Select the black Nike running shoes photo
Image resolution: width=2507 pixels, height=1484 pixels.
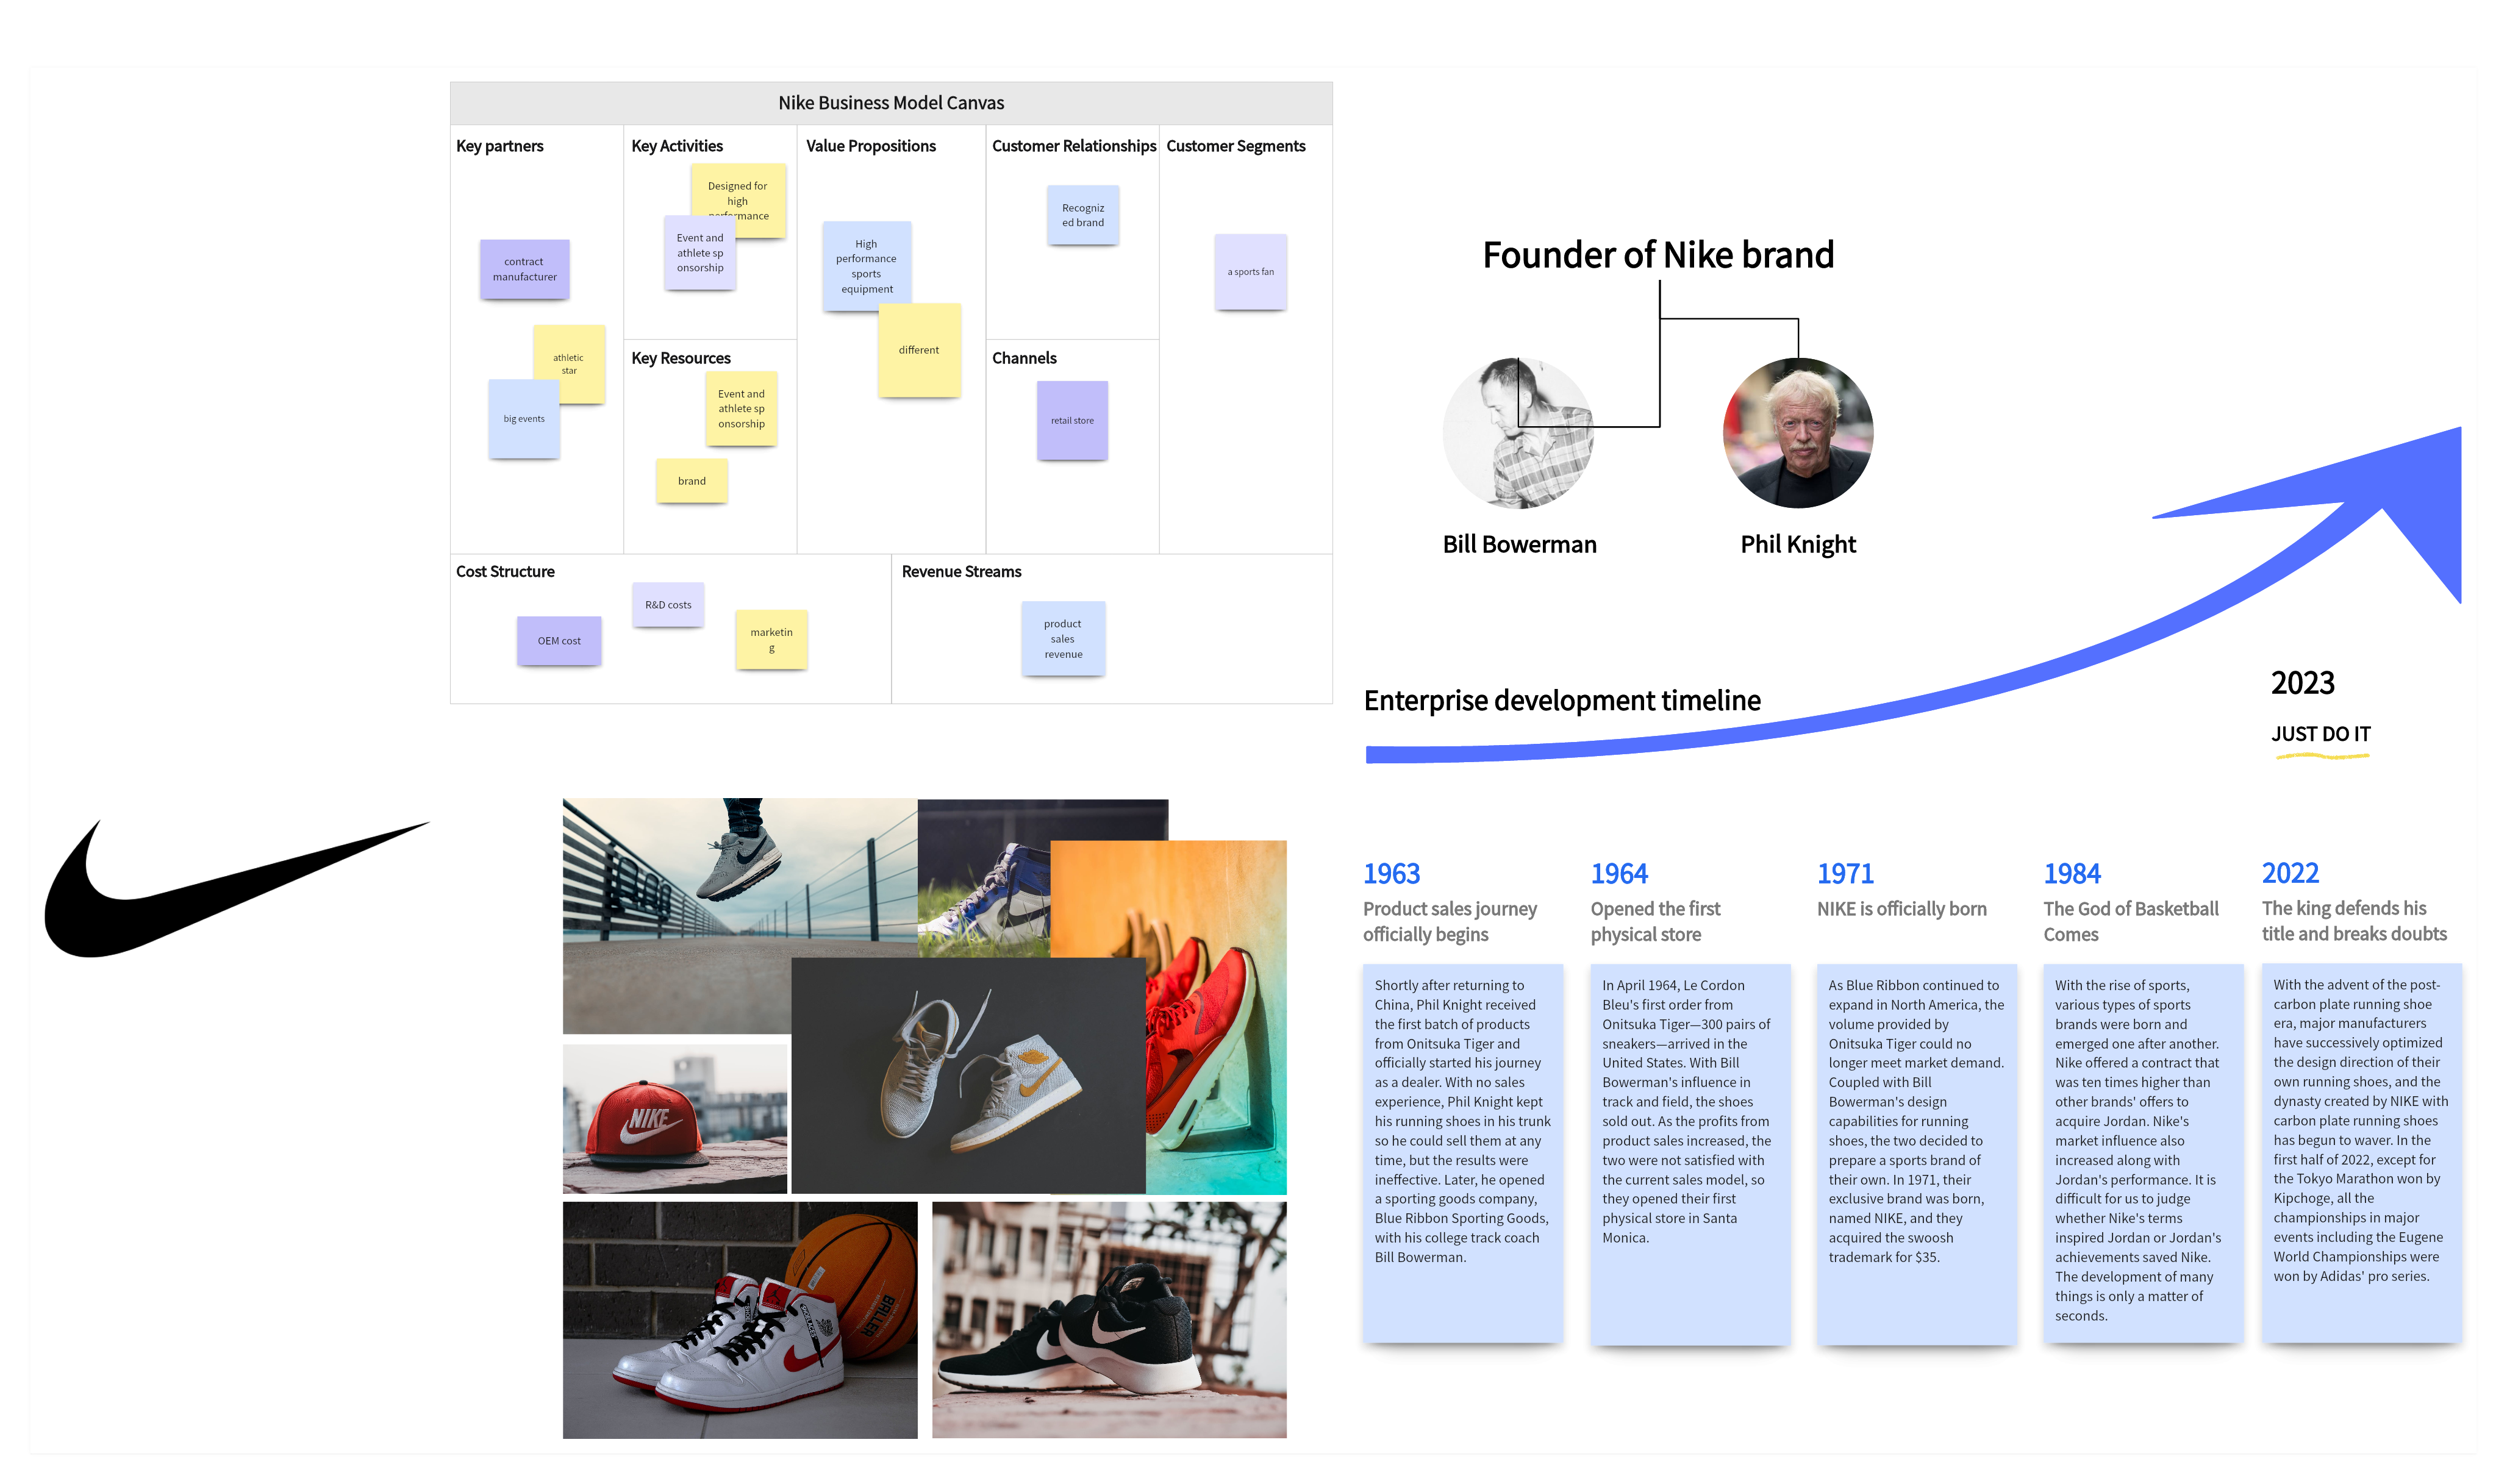tap(1109, 1321)
